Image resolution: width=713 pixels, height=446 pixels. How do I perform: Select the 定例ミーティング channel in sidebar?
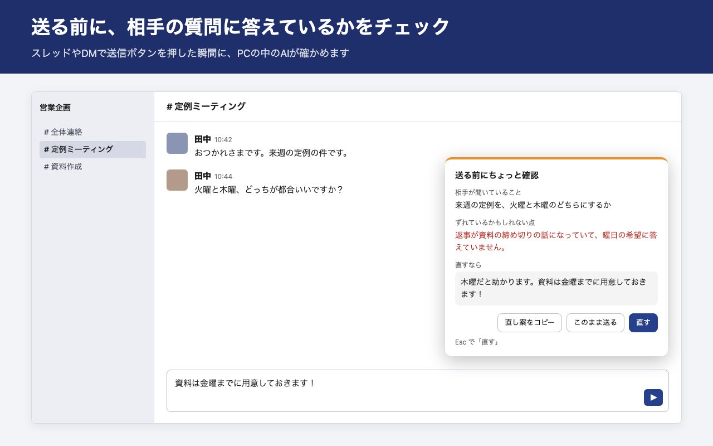92,149
